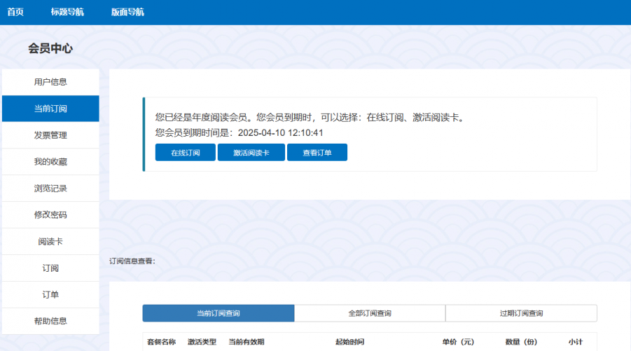
Task: Click the 单价（元） column header
Action: 458,342
